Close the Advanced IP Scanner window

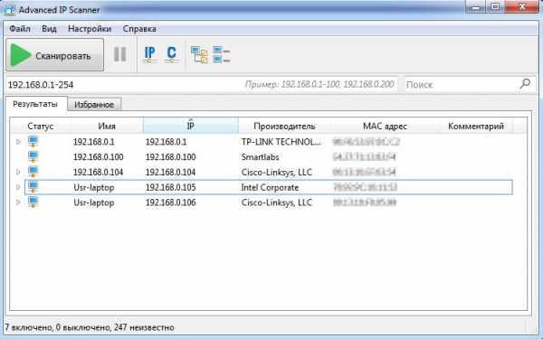point(522,7)
